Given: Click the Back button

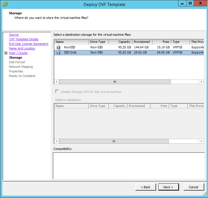Looking at the screenshot, I should (x=145, y=187).
